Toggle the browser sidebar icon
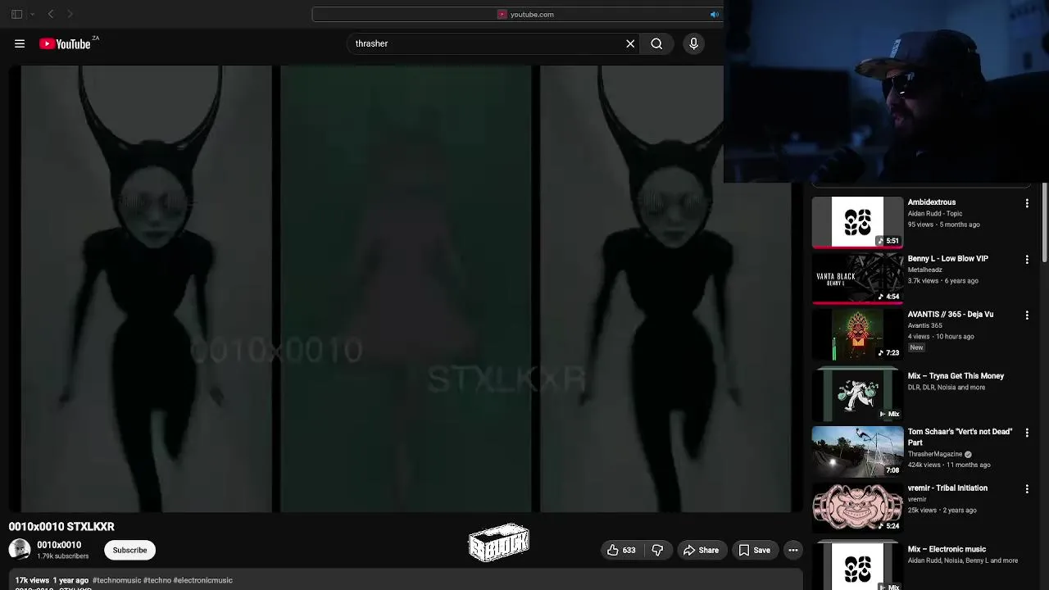This screenshot has width=1049, height=590. [x=16, y=14]
